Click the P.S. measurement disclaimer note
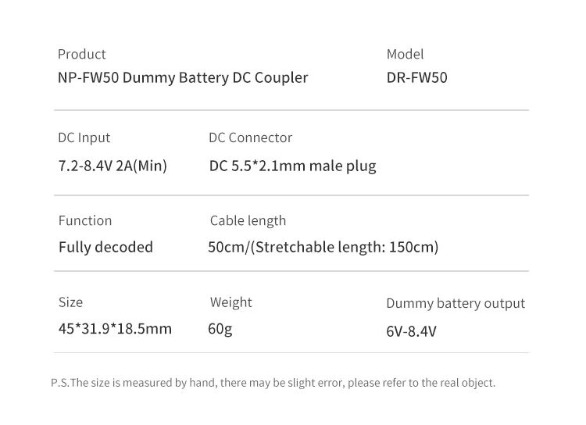Image resolution: width=586 pixels, height=425 pixels. pyautogui.click(x=273, y=383)
